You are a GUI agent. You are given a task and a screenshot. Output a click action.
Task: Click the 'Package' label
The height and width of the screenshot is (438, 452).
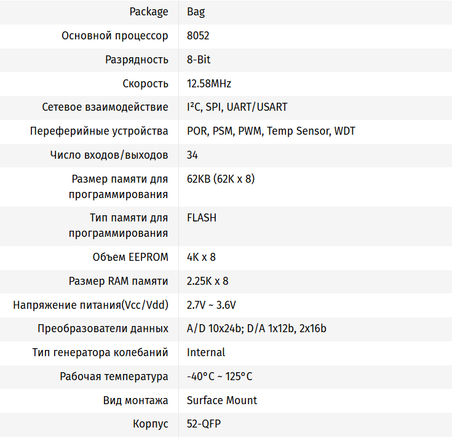point(149,12)
